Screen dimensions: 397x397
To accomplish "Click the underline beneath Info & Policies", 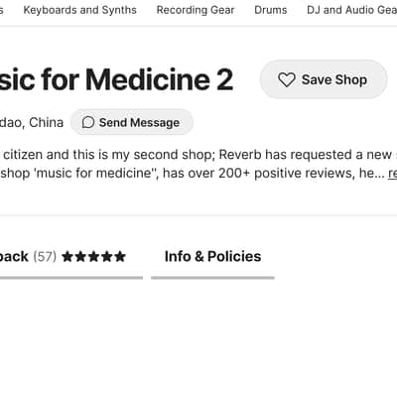I will click(212, 278).
